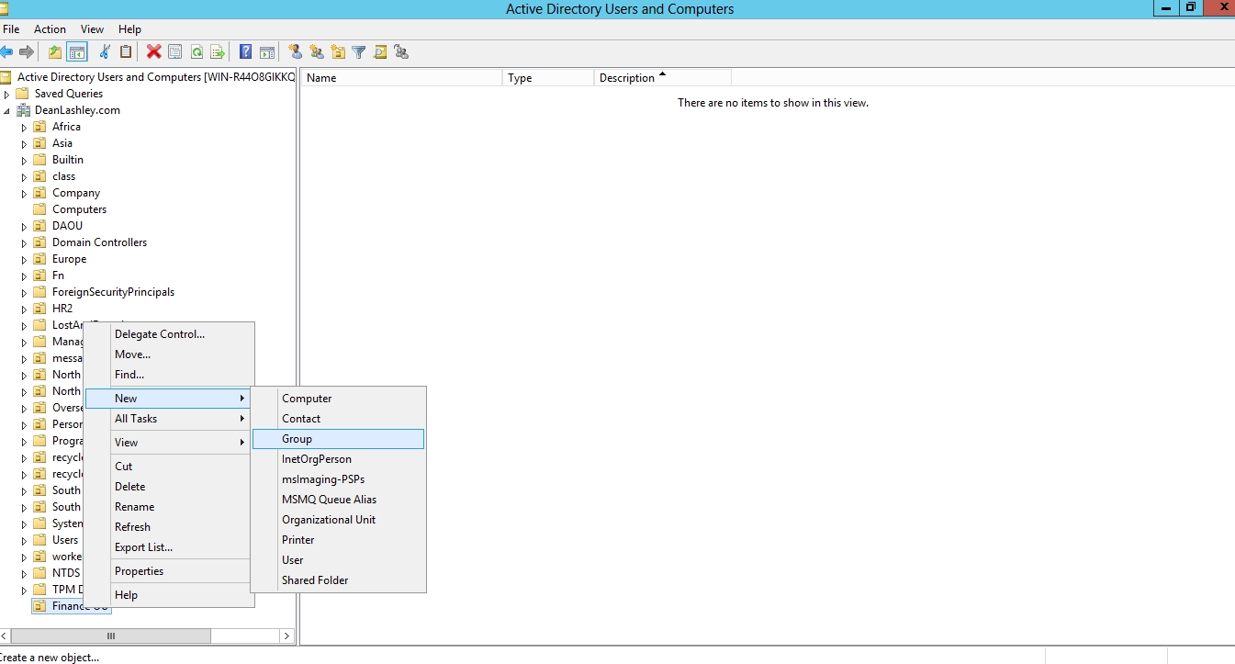This screenshot has height=664, width=1235.
Task: Click the Filter funnel toolbar icon
Action: [x=359, y=52]
